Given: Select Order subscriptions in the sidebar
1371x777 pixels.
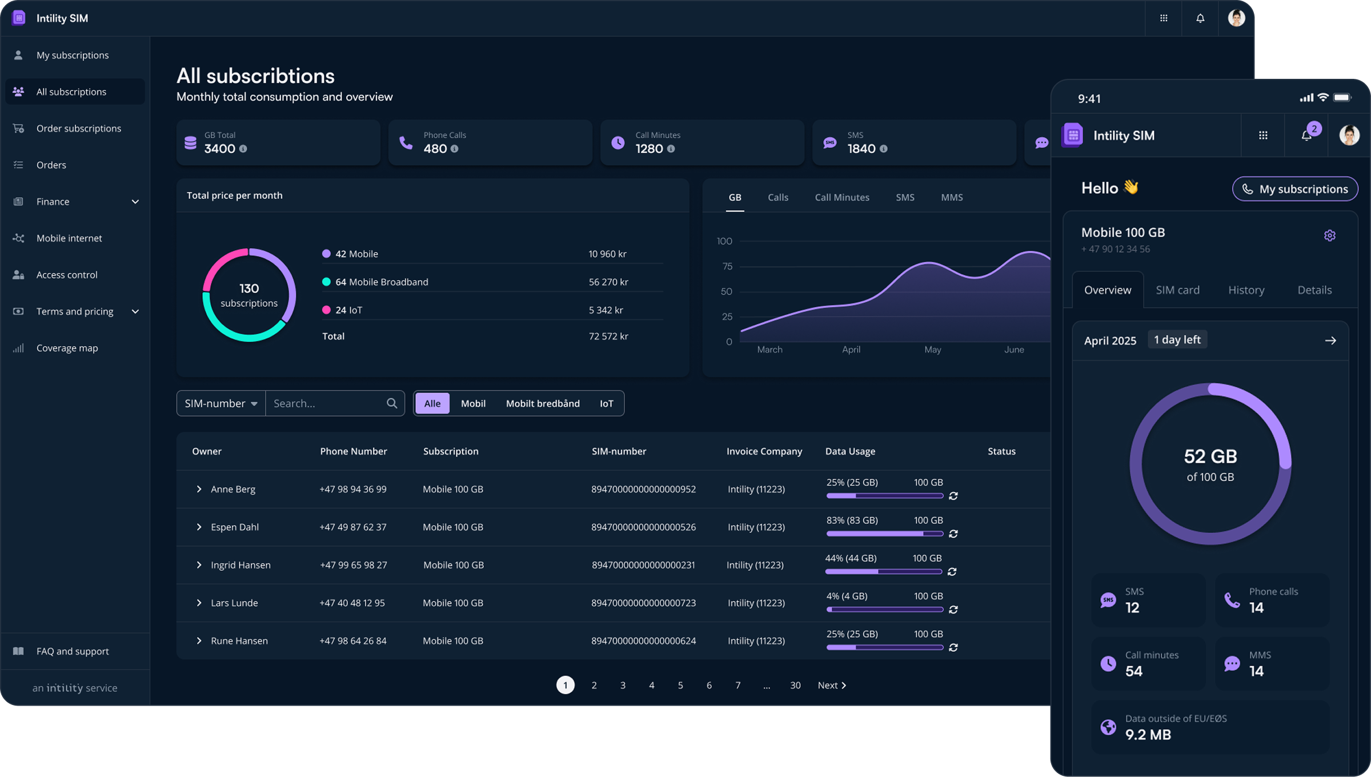Looking at the screenshot, I should (x=78, y=128).
